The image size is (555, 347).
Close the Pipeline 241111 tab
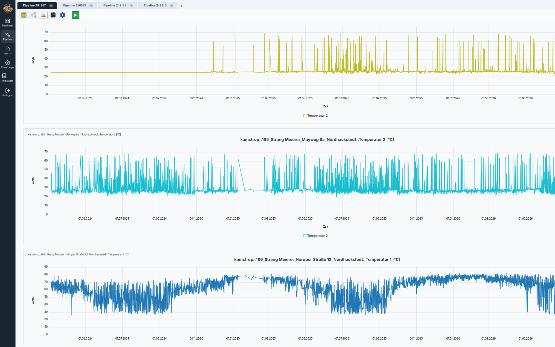(x=131, y=6)
